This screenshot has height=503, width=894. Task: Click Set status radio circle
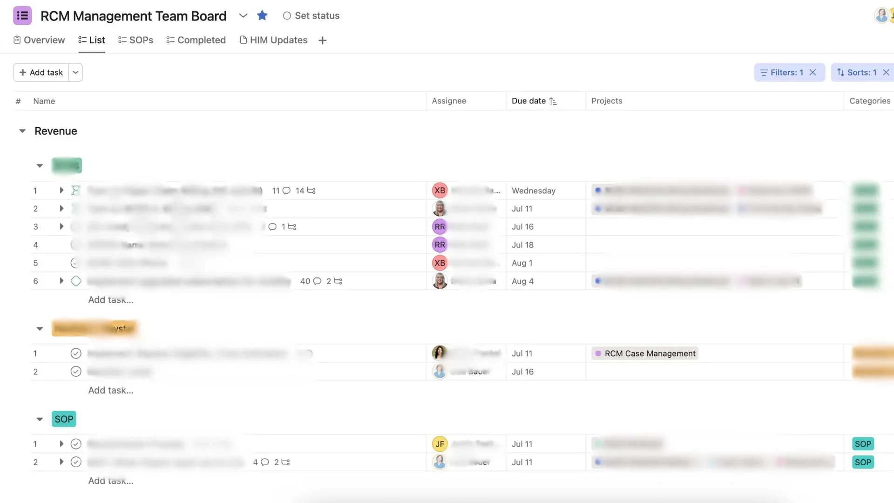[287, 16]
